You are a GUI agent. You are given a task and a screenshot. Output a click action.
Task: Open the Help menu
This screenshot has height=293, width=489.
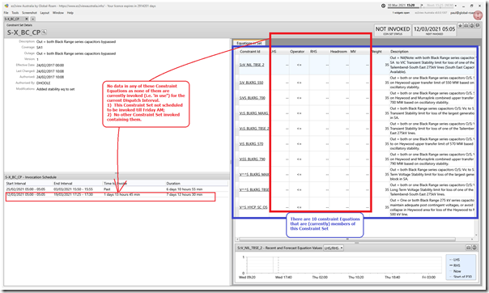(70, 13)
